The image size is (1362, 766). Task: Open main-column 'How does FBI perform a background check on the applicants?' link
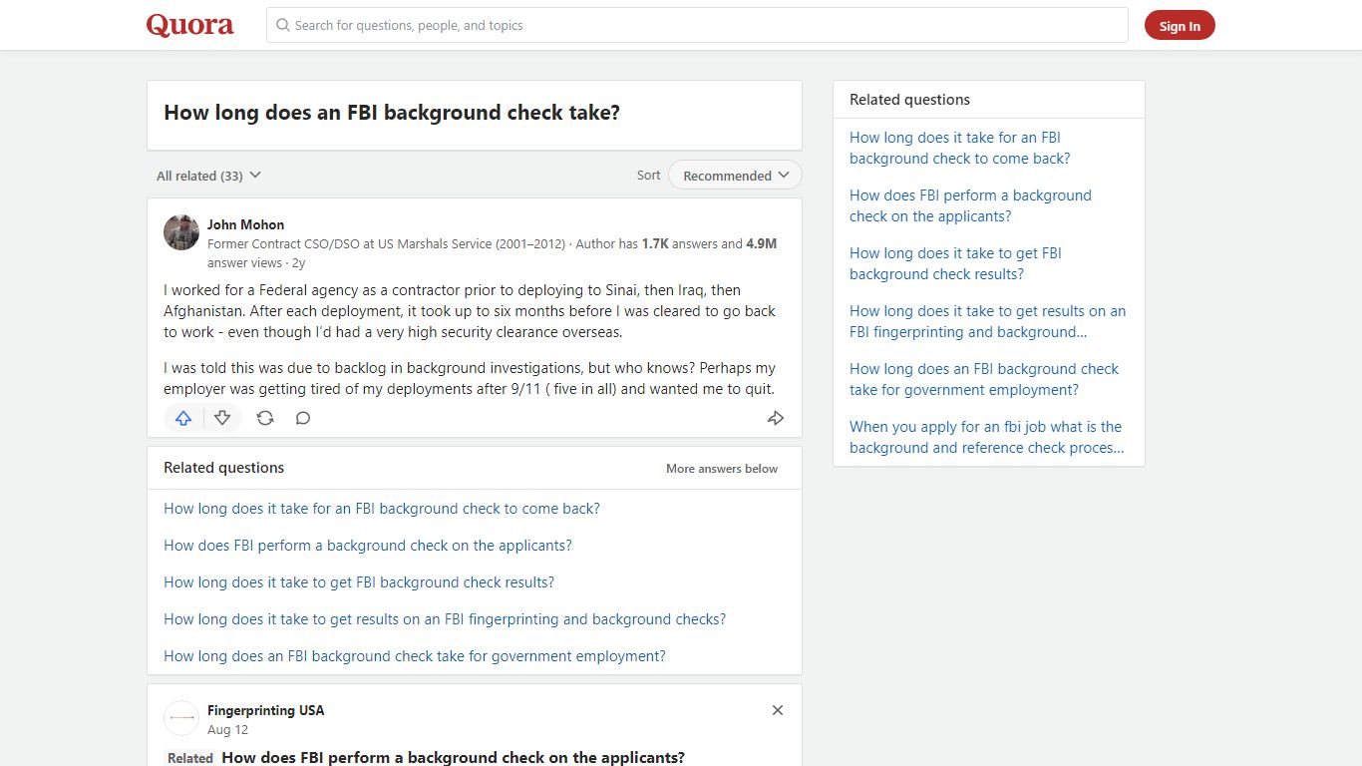coord(368,546)
